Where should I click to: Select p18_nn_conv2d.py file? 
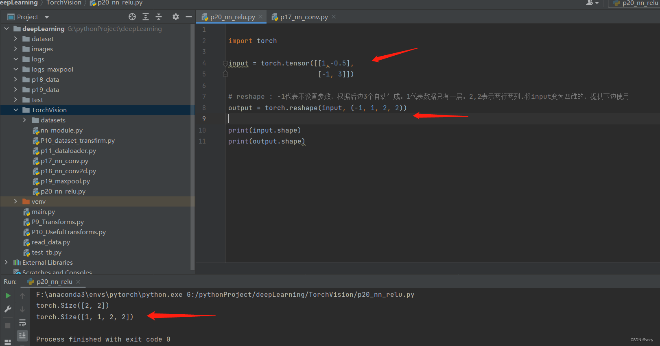point(68,171)
